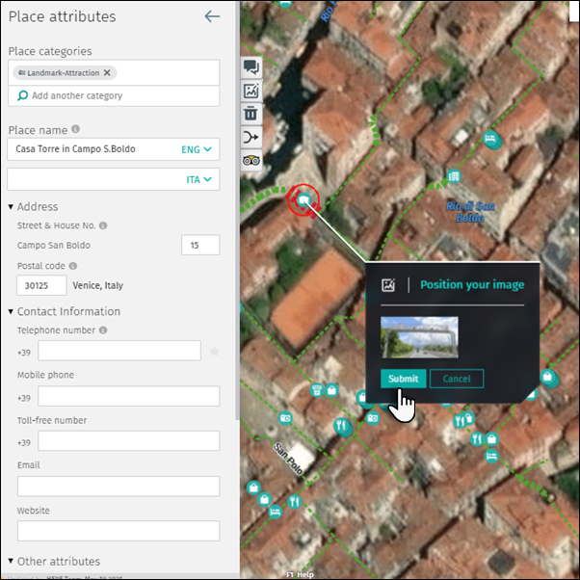
Task: Click the Venice, Italy text
Action: tap(98, 285)
